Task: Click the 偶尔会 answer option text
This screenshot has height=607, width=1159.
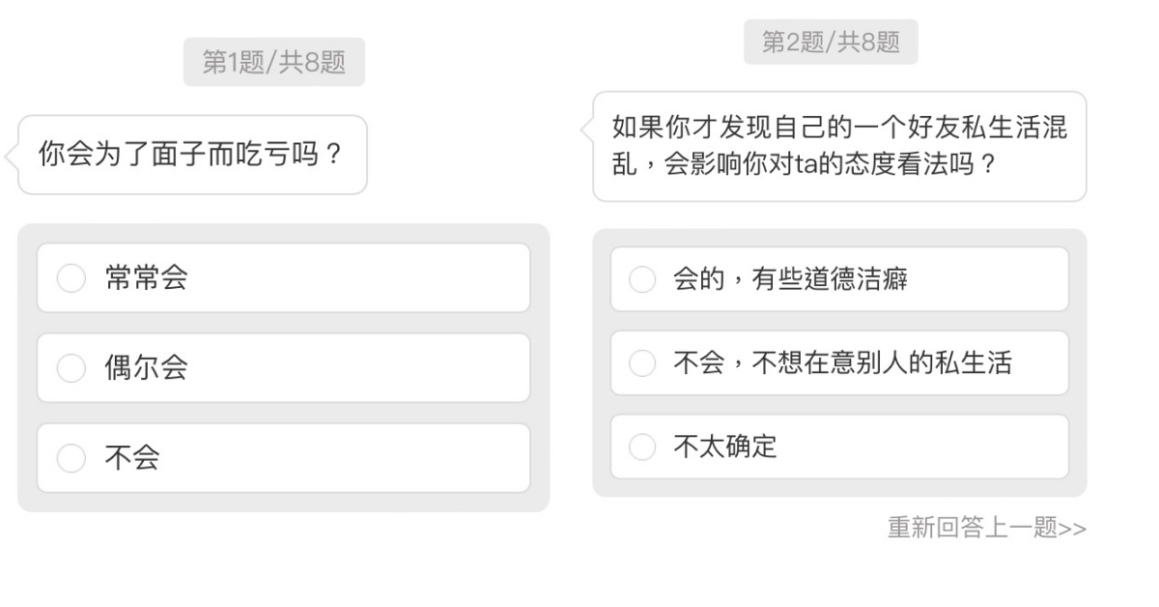Action: (146, 368)
